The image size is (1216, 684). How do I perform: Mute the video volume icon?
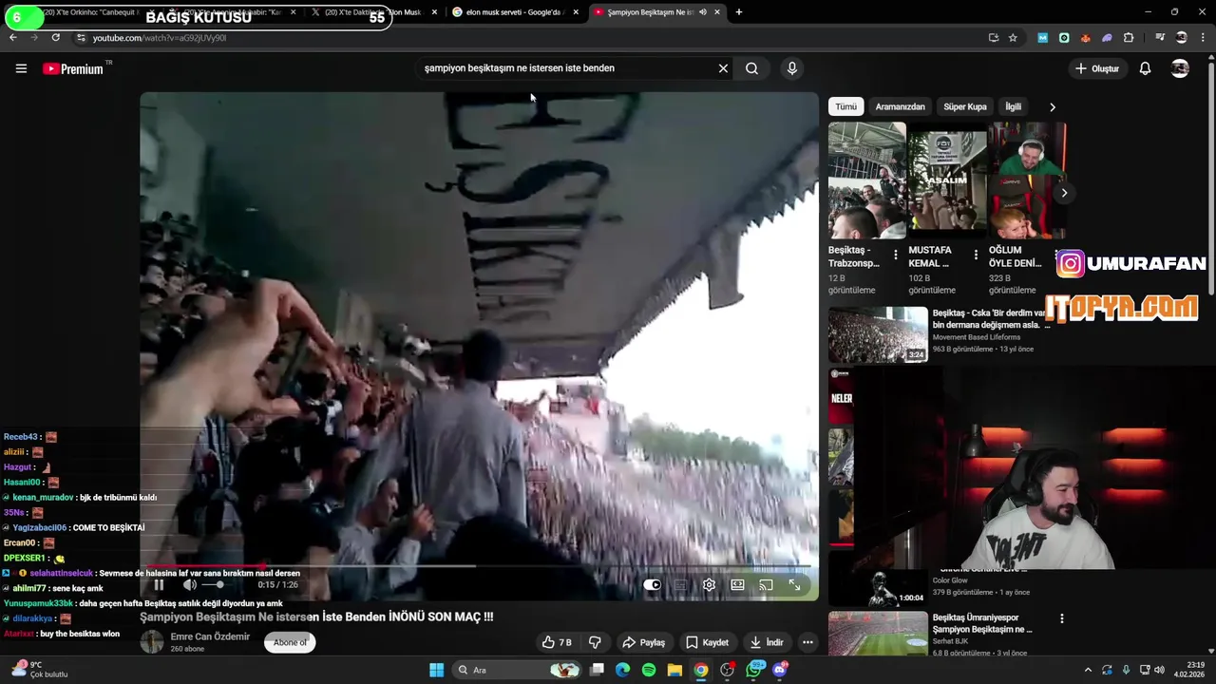(x=189, y=585)
